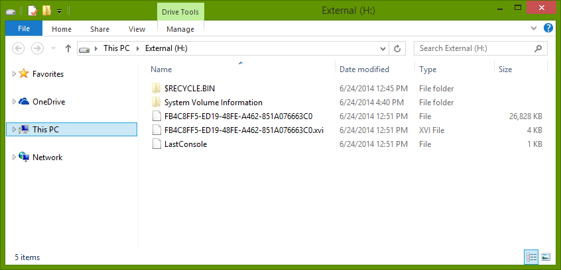
Task: Click the Properties icon in quick access toolbar
Action: coord(33,11)
